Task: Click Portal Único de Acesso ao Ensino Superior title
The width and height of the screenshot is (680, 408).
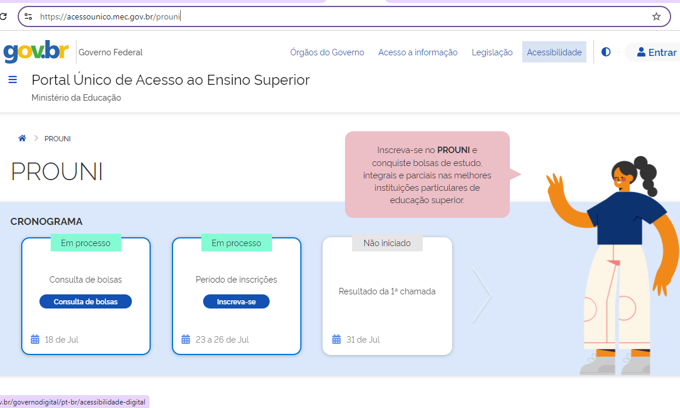Action: pyautogui.click(x=170, y=80)
